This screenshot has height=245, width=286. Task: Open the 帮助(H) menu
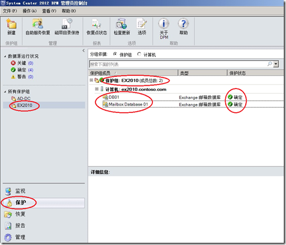coord(68,11)
